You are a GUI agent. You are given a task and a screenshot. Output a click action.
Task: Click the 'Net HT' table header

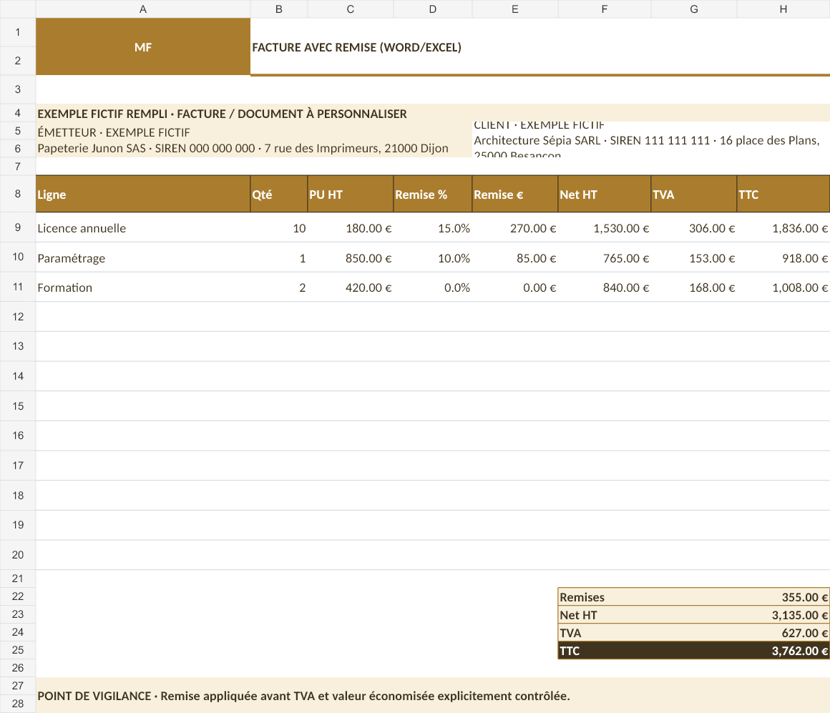pos(605,194)
